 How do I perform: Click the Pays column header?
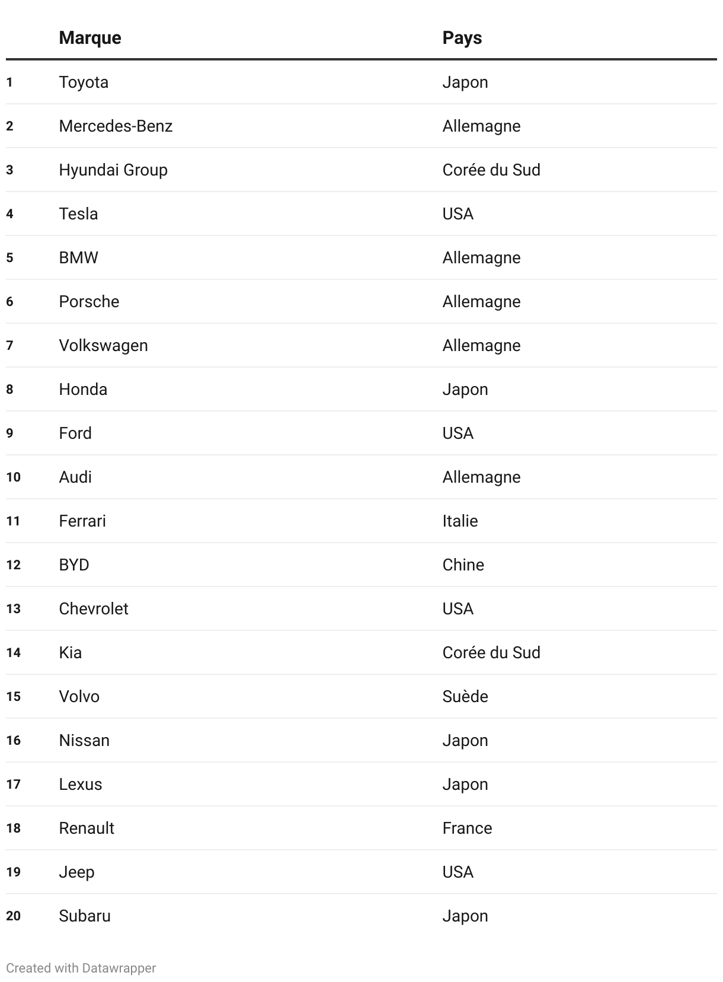[x=462, y=38]
